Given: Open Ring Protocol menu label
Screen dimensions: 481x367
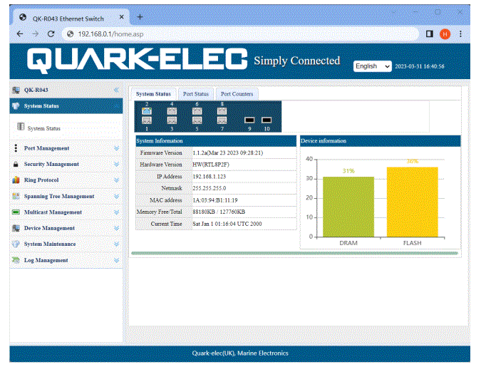Looking at the screenshot, I should [x=41, y=180].
